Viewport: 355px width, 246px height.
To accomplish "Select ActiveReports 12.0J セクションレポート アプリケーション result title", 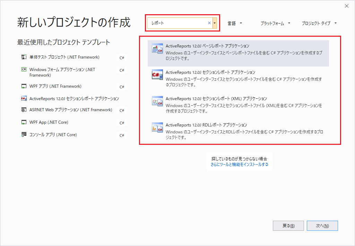I will click(210, 72).
